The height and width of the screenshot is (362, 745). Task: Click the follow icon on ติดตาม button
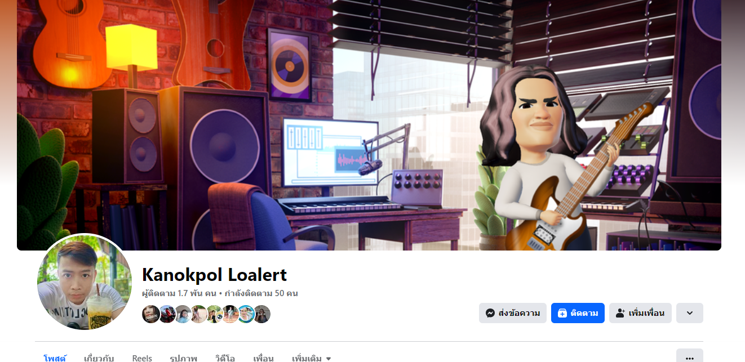(562, 313)
